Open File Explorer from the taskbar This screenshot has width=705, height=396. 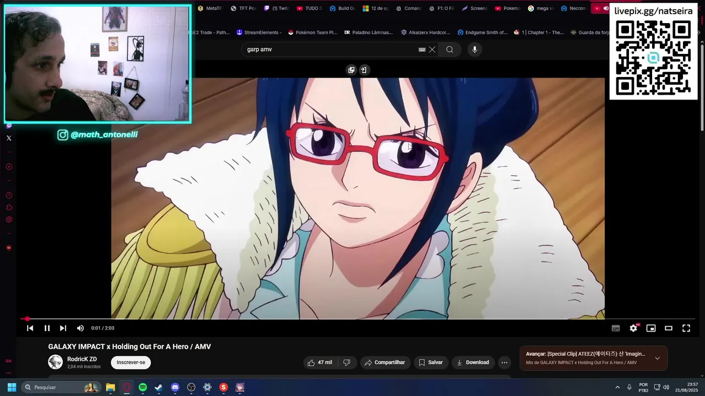[110, 387]
